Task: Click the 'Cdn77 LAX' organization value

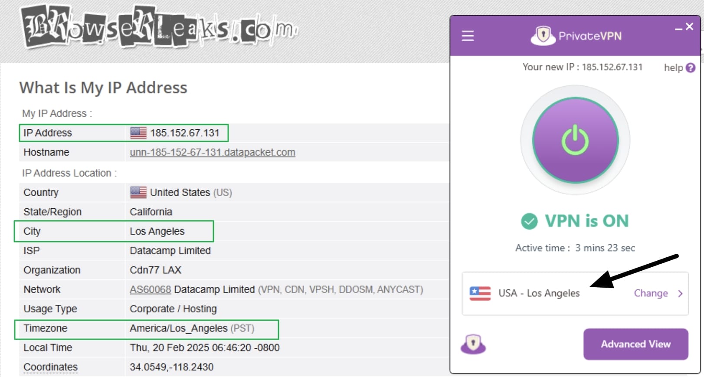Action: tap(155, 270)
